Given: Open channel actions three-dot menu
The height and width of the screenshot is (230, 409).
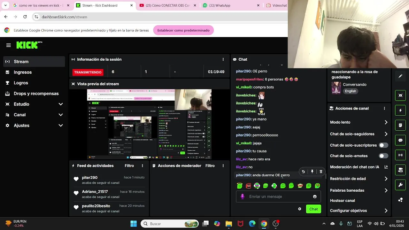Looking at the screenshot, I should point(384,109).
